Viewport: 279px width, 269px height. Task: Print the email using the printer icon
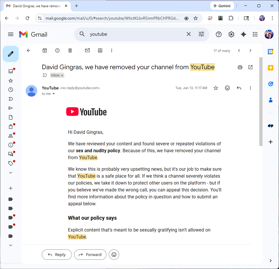click(x=240, y=67)
